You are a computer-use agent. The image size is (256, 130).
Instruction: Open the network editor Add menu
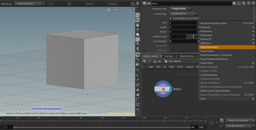[x=151, y=67]
